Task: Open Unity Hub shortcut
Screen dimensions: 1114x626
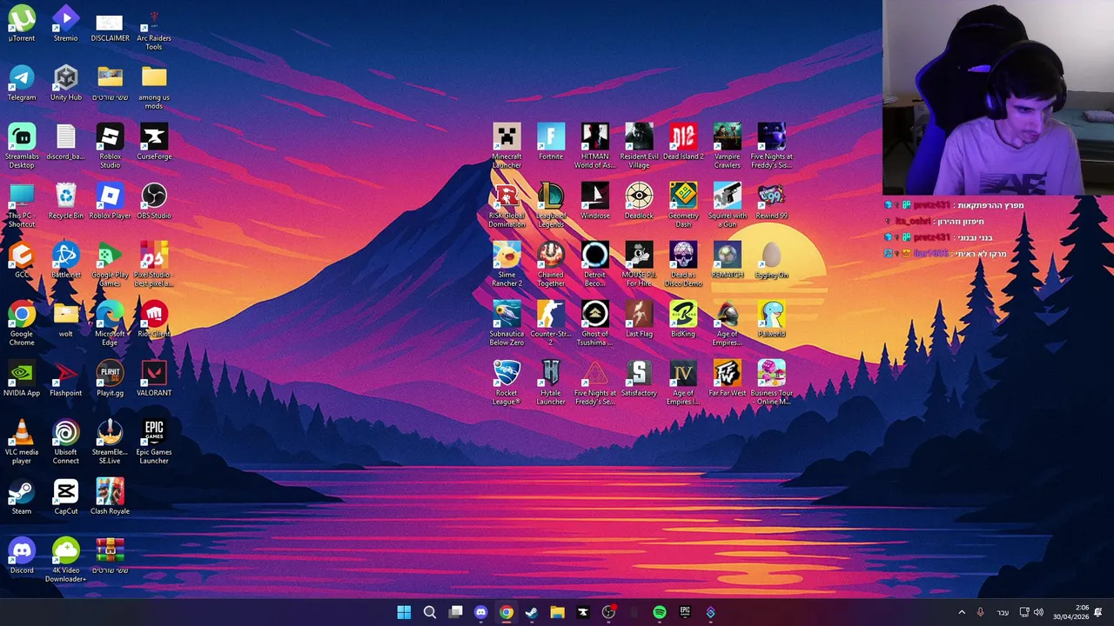Action: coord(65,83)
